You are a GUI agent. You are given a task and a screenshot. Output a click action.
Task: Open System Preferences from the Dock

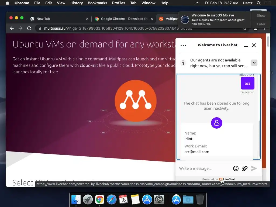(x=159, y=200)
